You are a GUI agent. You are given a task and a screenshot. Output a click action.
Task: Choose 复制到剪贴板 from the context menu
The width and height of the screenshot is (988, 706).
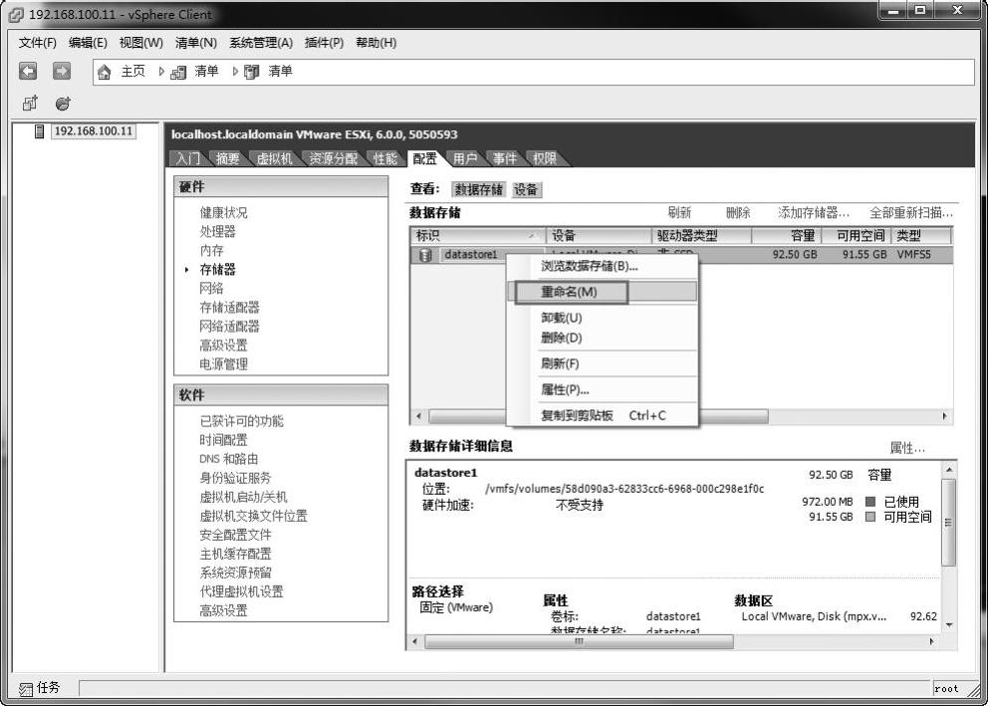(602, 415)
